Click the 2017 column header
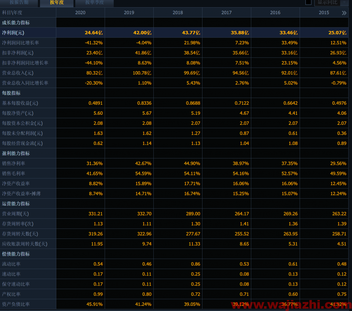352x311 pixels. click(x=227, y=13)
